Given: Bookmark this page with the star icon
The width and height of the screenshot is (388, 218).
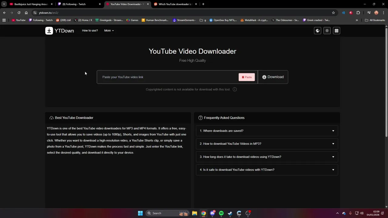Looking at the screenshot, I should tap(333, 13).
